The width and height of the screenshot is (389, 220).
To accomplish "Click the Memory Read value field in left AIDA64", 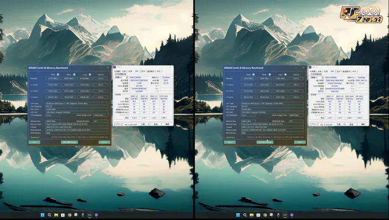I will coord(53,79).
